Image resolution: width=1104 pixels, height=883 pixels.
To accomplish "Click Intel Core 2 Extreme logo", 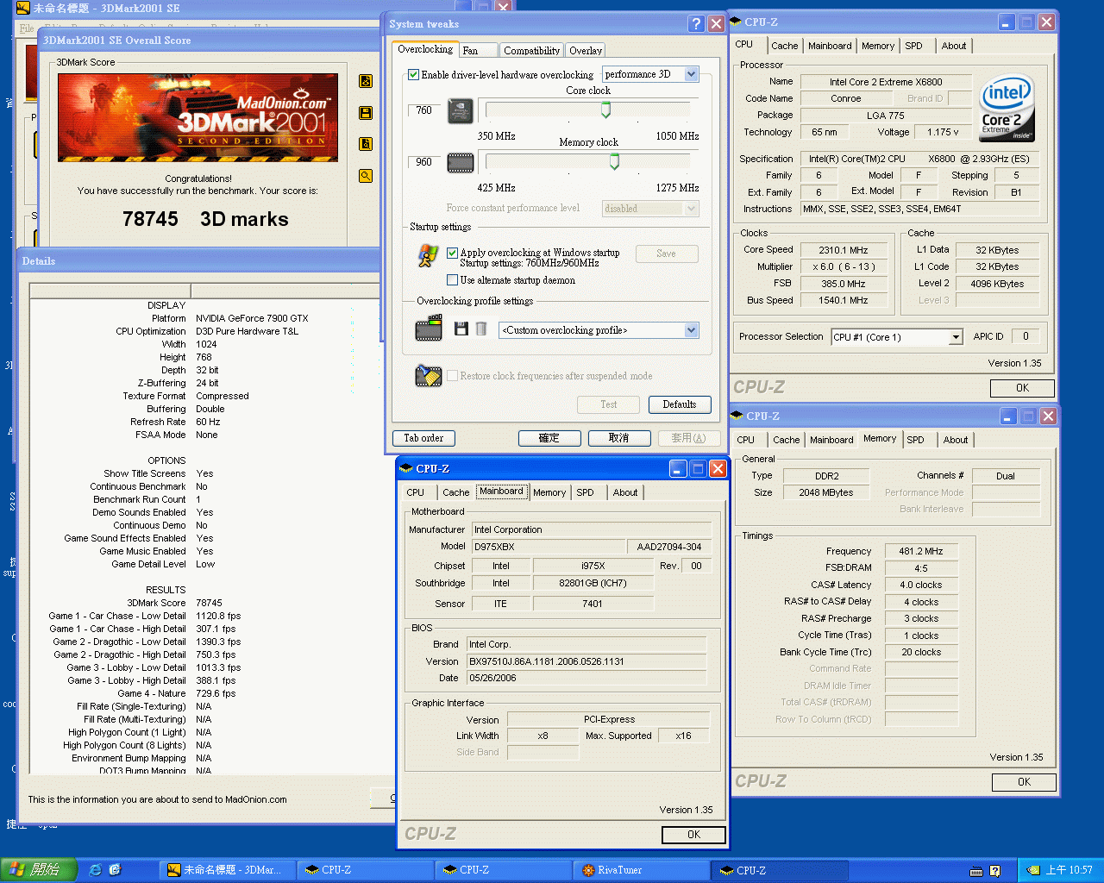I will (x=1007, y=110).
